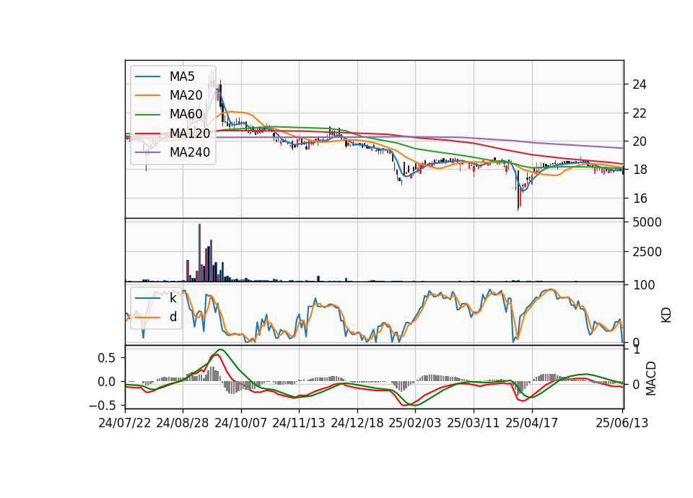The width and height of the screenshot is (693, 498).
Task: Click the red MA120 legend line sample
Action: [x=147, y=134]
